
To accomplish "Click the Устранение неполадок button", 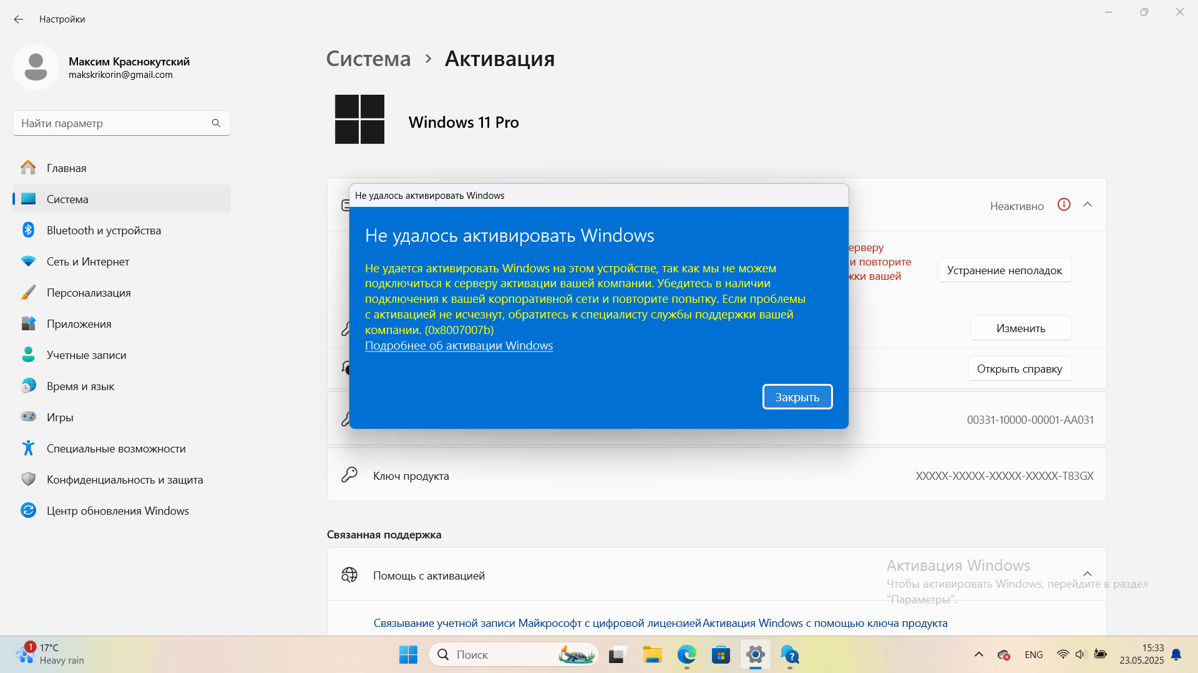I will tap(1005, 270).
